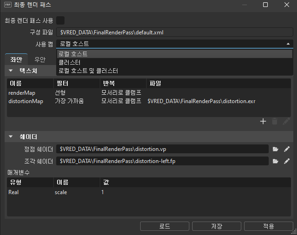
Task: Collapse the 텍스쳐 section
Action: click(11, 71)
